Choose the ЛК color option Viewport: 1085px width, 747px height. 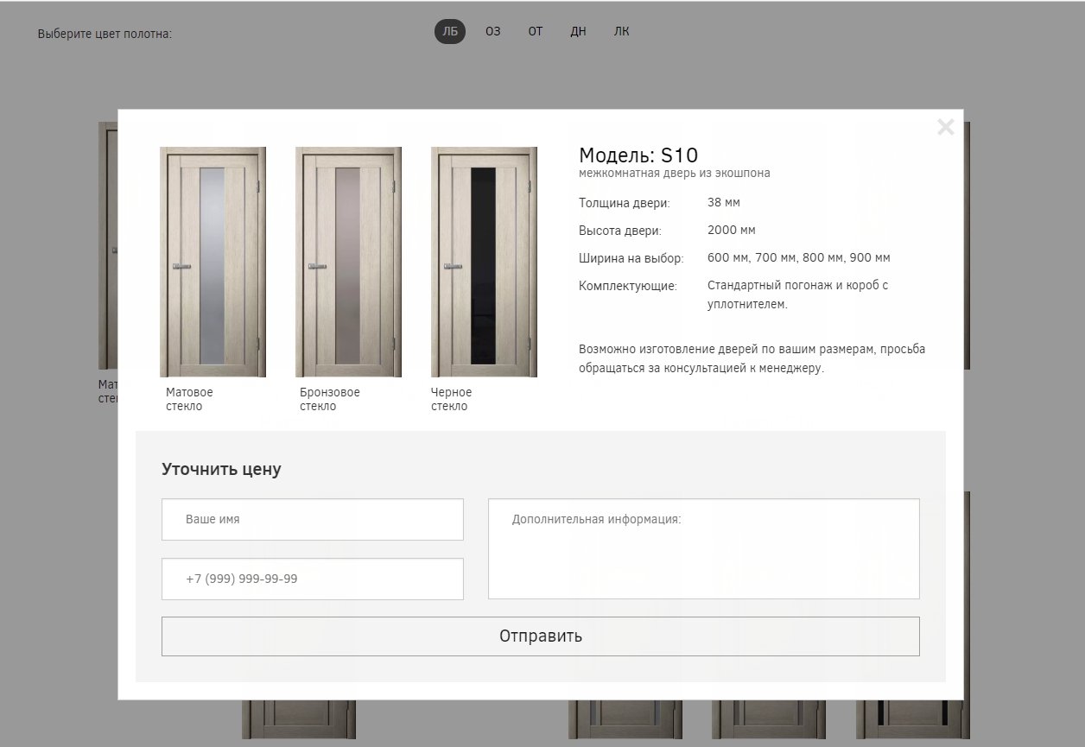pos(621,32)
